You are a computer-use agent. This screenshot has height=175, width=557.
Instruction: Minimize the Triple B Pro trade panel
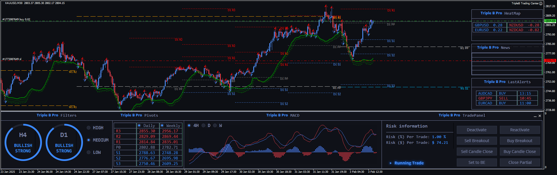click(x=535, y=116)
